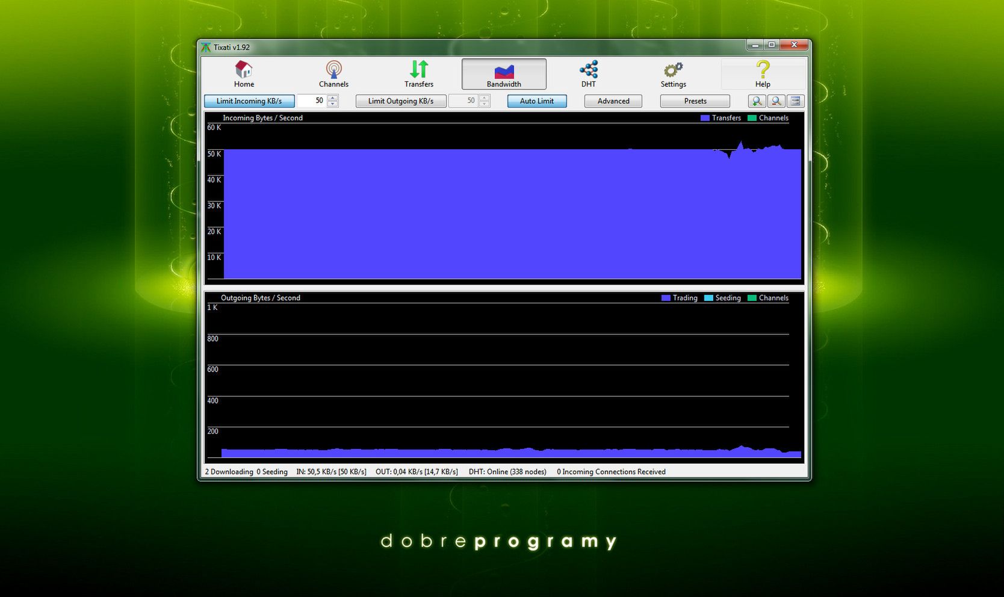Go to the Channels section
This screenshot has width=1004, height=597.
[333, 74]
